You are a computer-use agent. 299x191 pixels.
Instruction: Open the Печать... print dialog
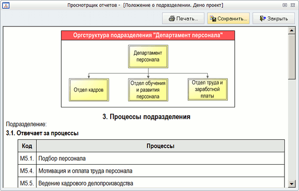tap(183, 18)
